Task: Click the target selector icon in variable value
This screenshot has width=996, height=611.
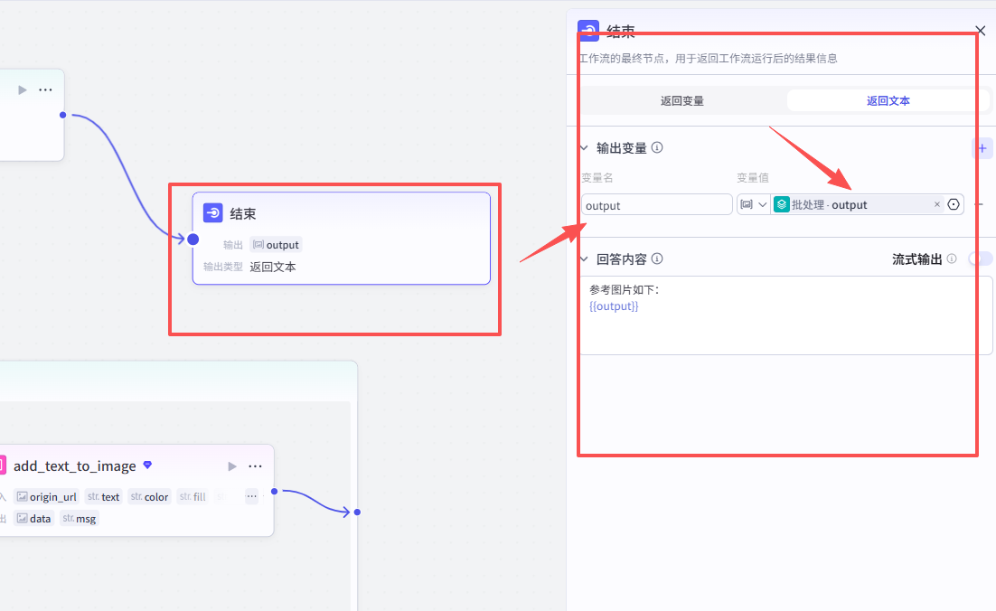Action: [954, 204]
